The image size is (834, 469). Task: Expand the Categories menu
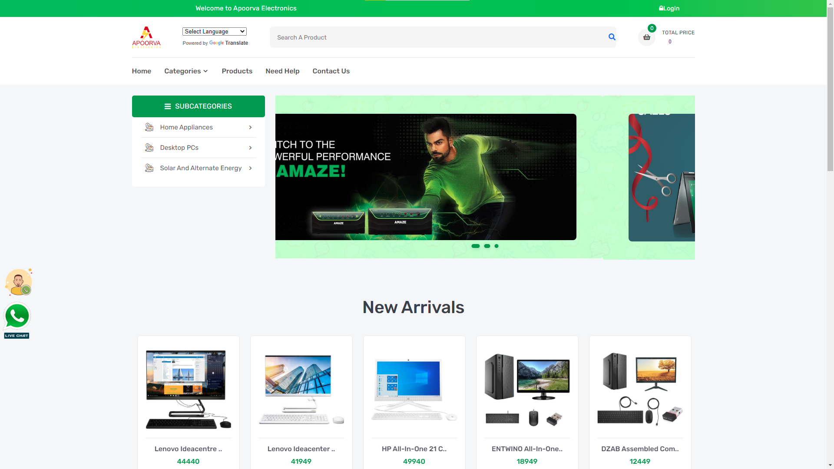(x=186, y=71)
